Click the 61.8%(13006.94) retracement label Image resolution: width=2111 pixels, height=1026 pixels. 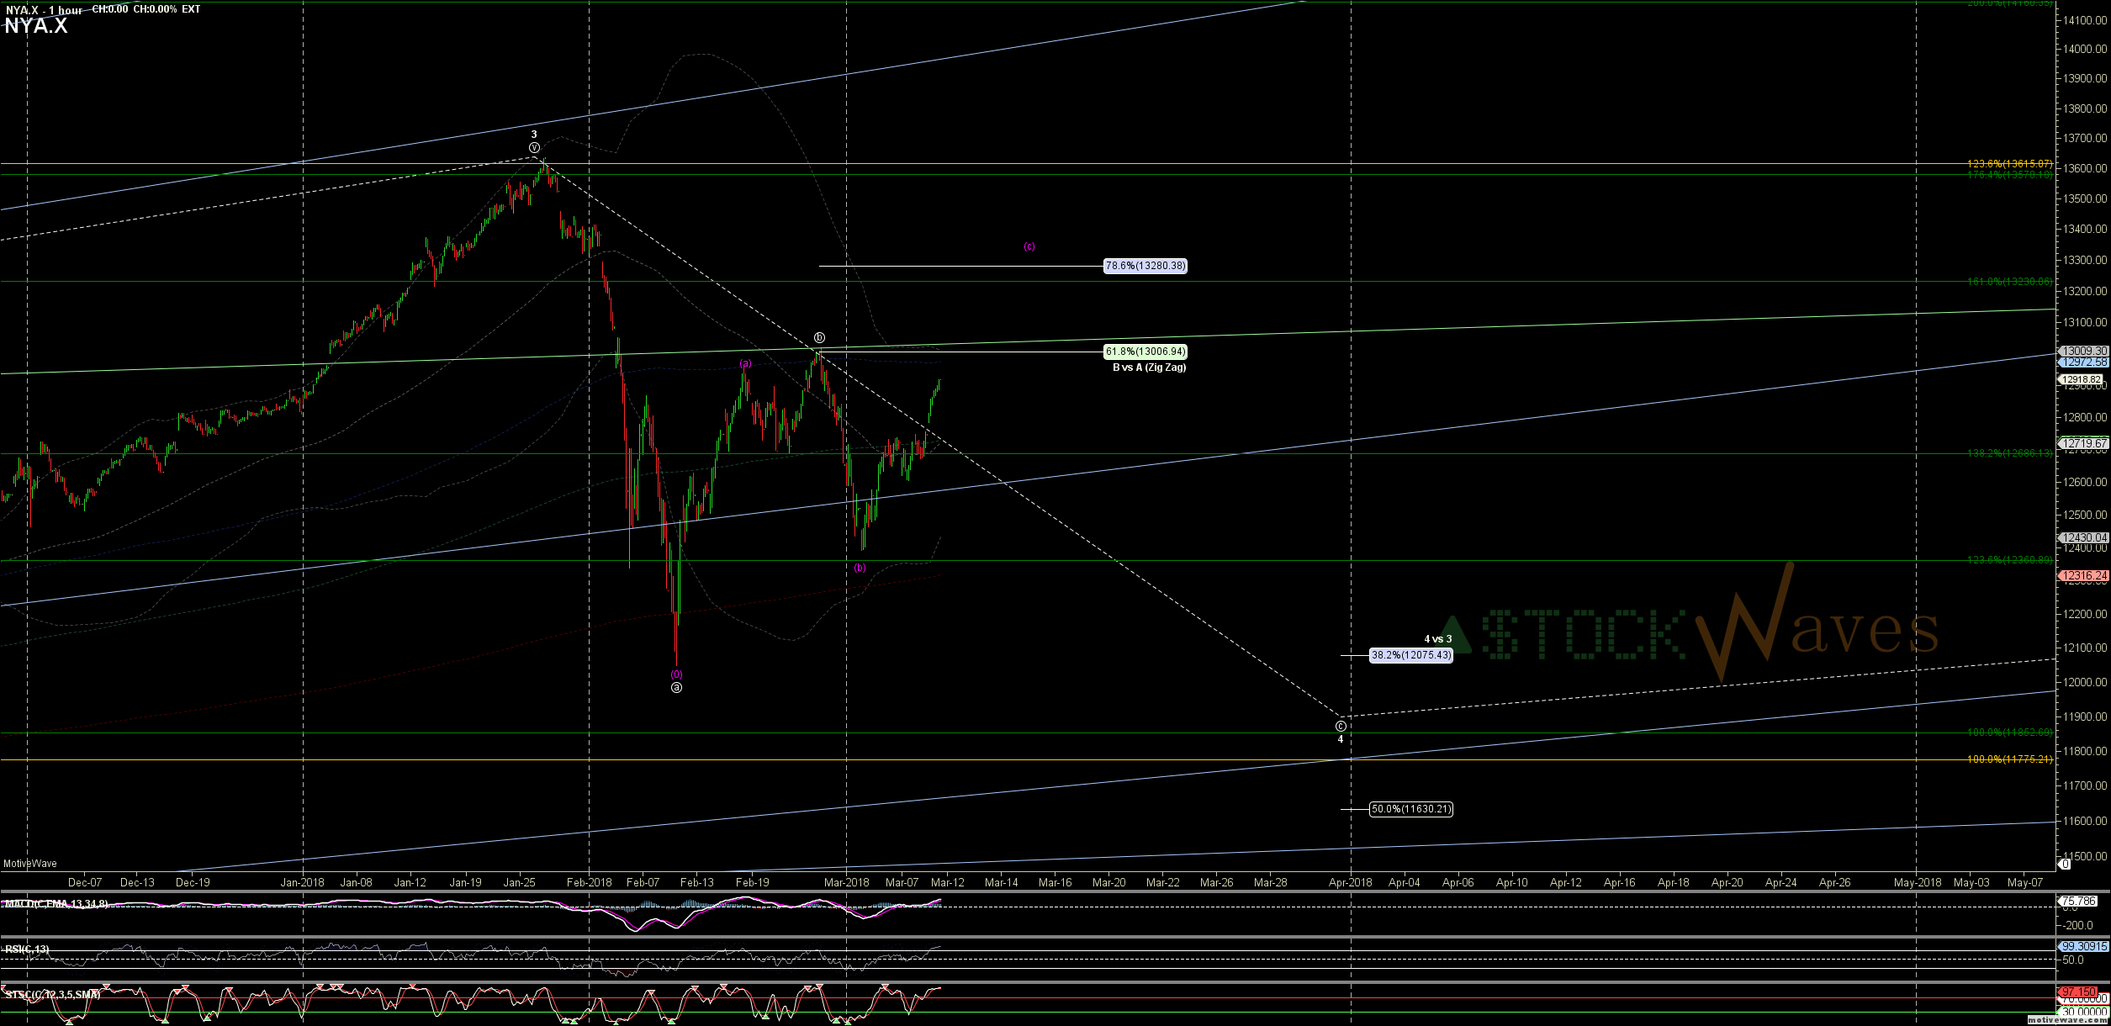pyautogui.click(x=1145, y=352)
